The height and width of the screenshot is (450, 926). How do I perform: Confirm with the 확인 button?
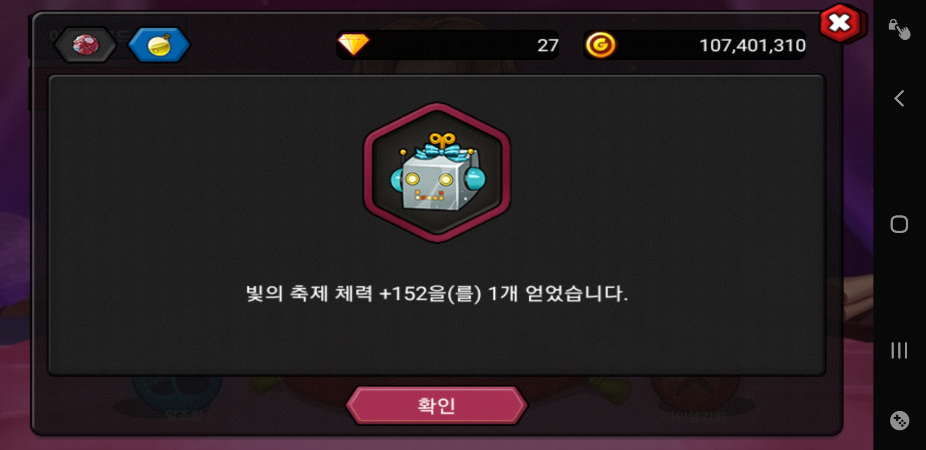click(x=437, y=405)
